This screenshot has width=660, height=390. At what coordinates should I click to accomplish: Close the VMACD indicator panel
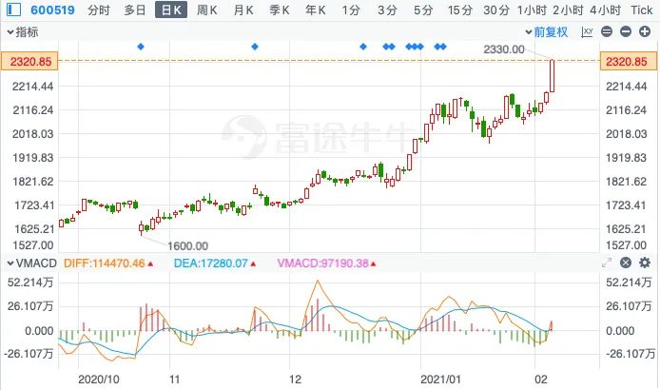pos(626,263)
